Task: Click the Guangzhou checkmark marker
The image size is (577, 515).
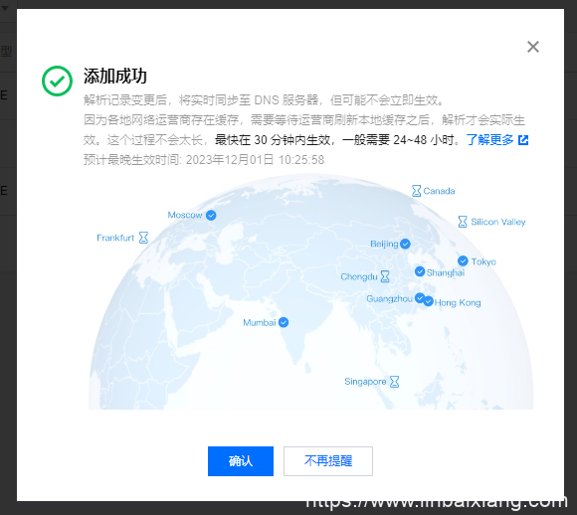Action: click(420, 298)
